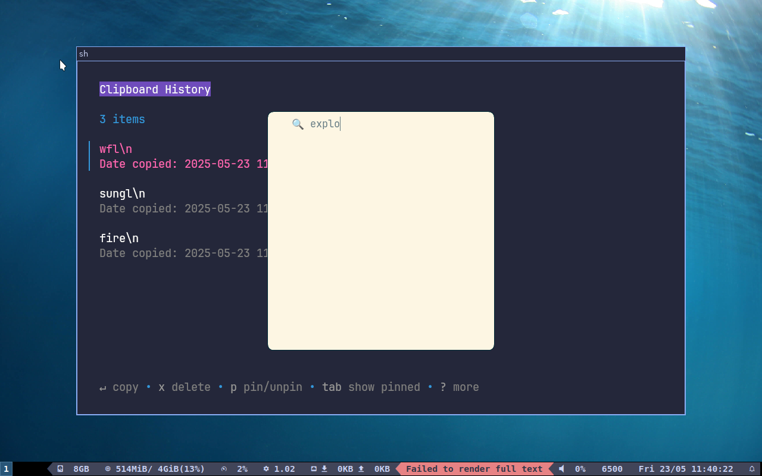Click Date copied line under 'sungl\n'
Viewport: 762px width, 476px height.
pos(183,208)
